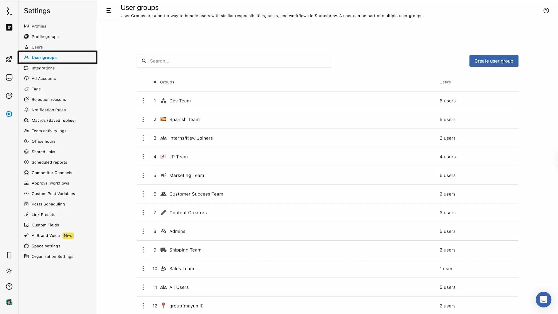Go to Profile groups settings

pos(45,37)
